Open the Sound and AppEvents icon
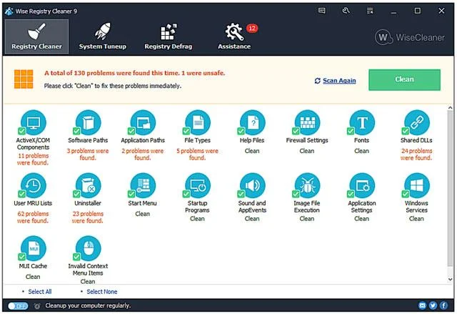The height and width of the screenshot is (314, 457). [x=253, y=185]
